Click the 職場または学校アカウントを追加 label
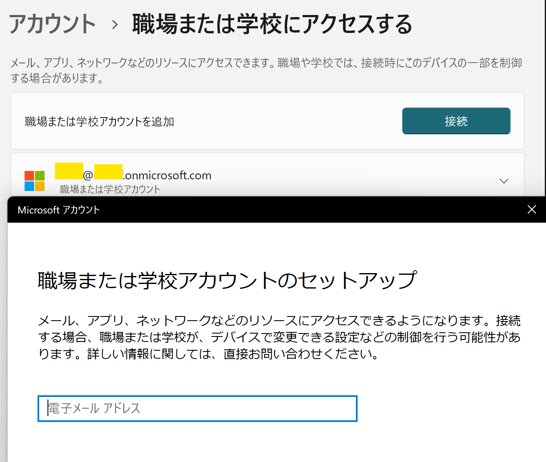The height and width of the screenshot is (462, 546). point(100,122)
